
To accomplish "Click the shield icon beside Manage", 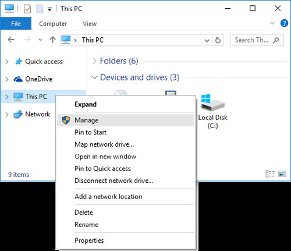I will [x=66, y=120].
